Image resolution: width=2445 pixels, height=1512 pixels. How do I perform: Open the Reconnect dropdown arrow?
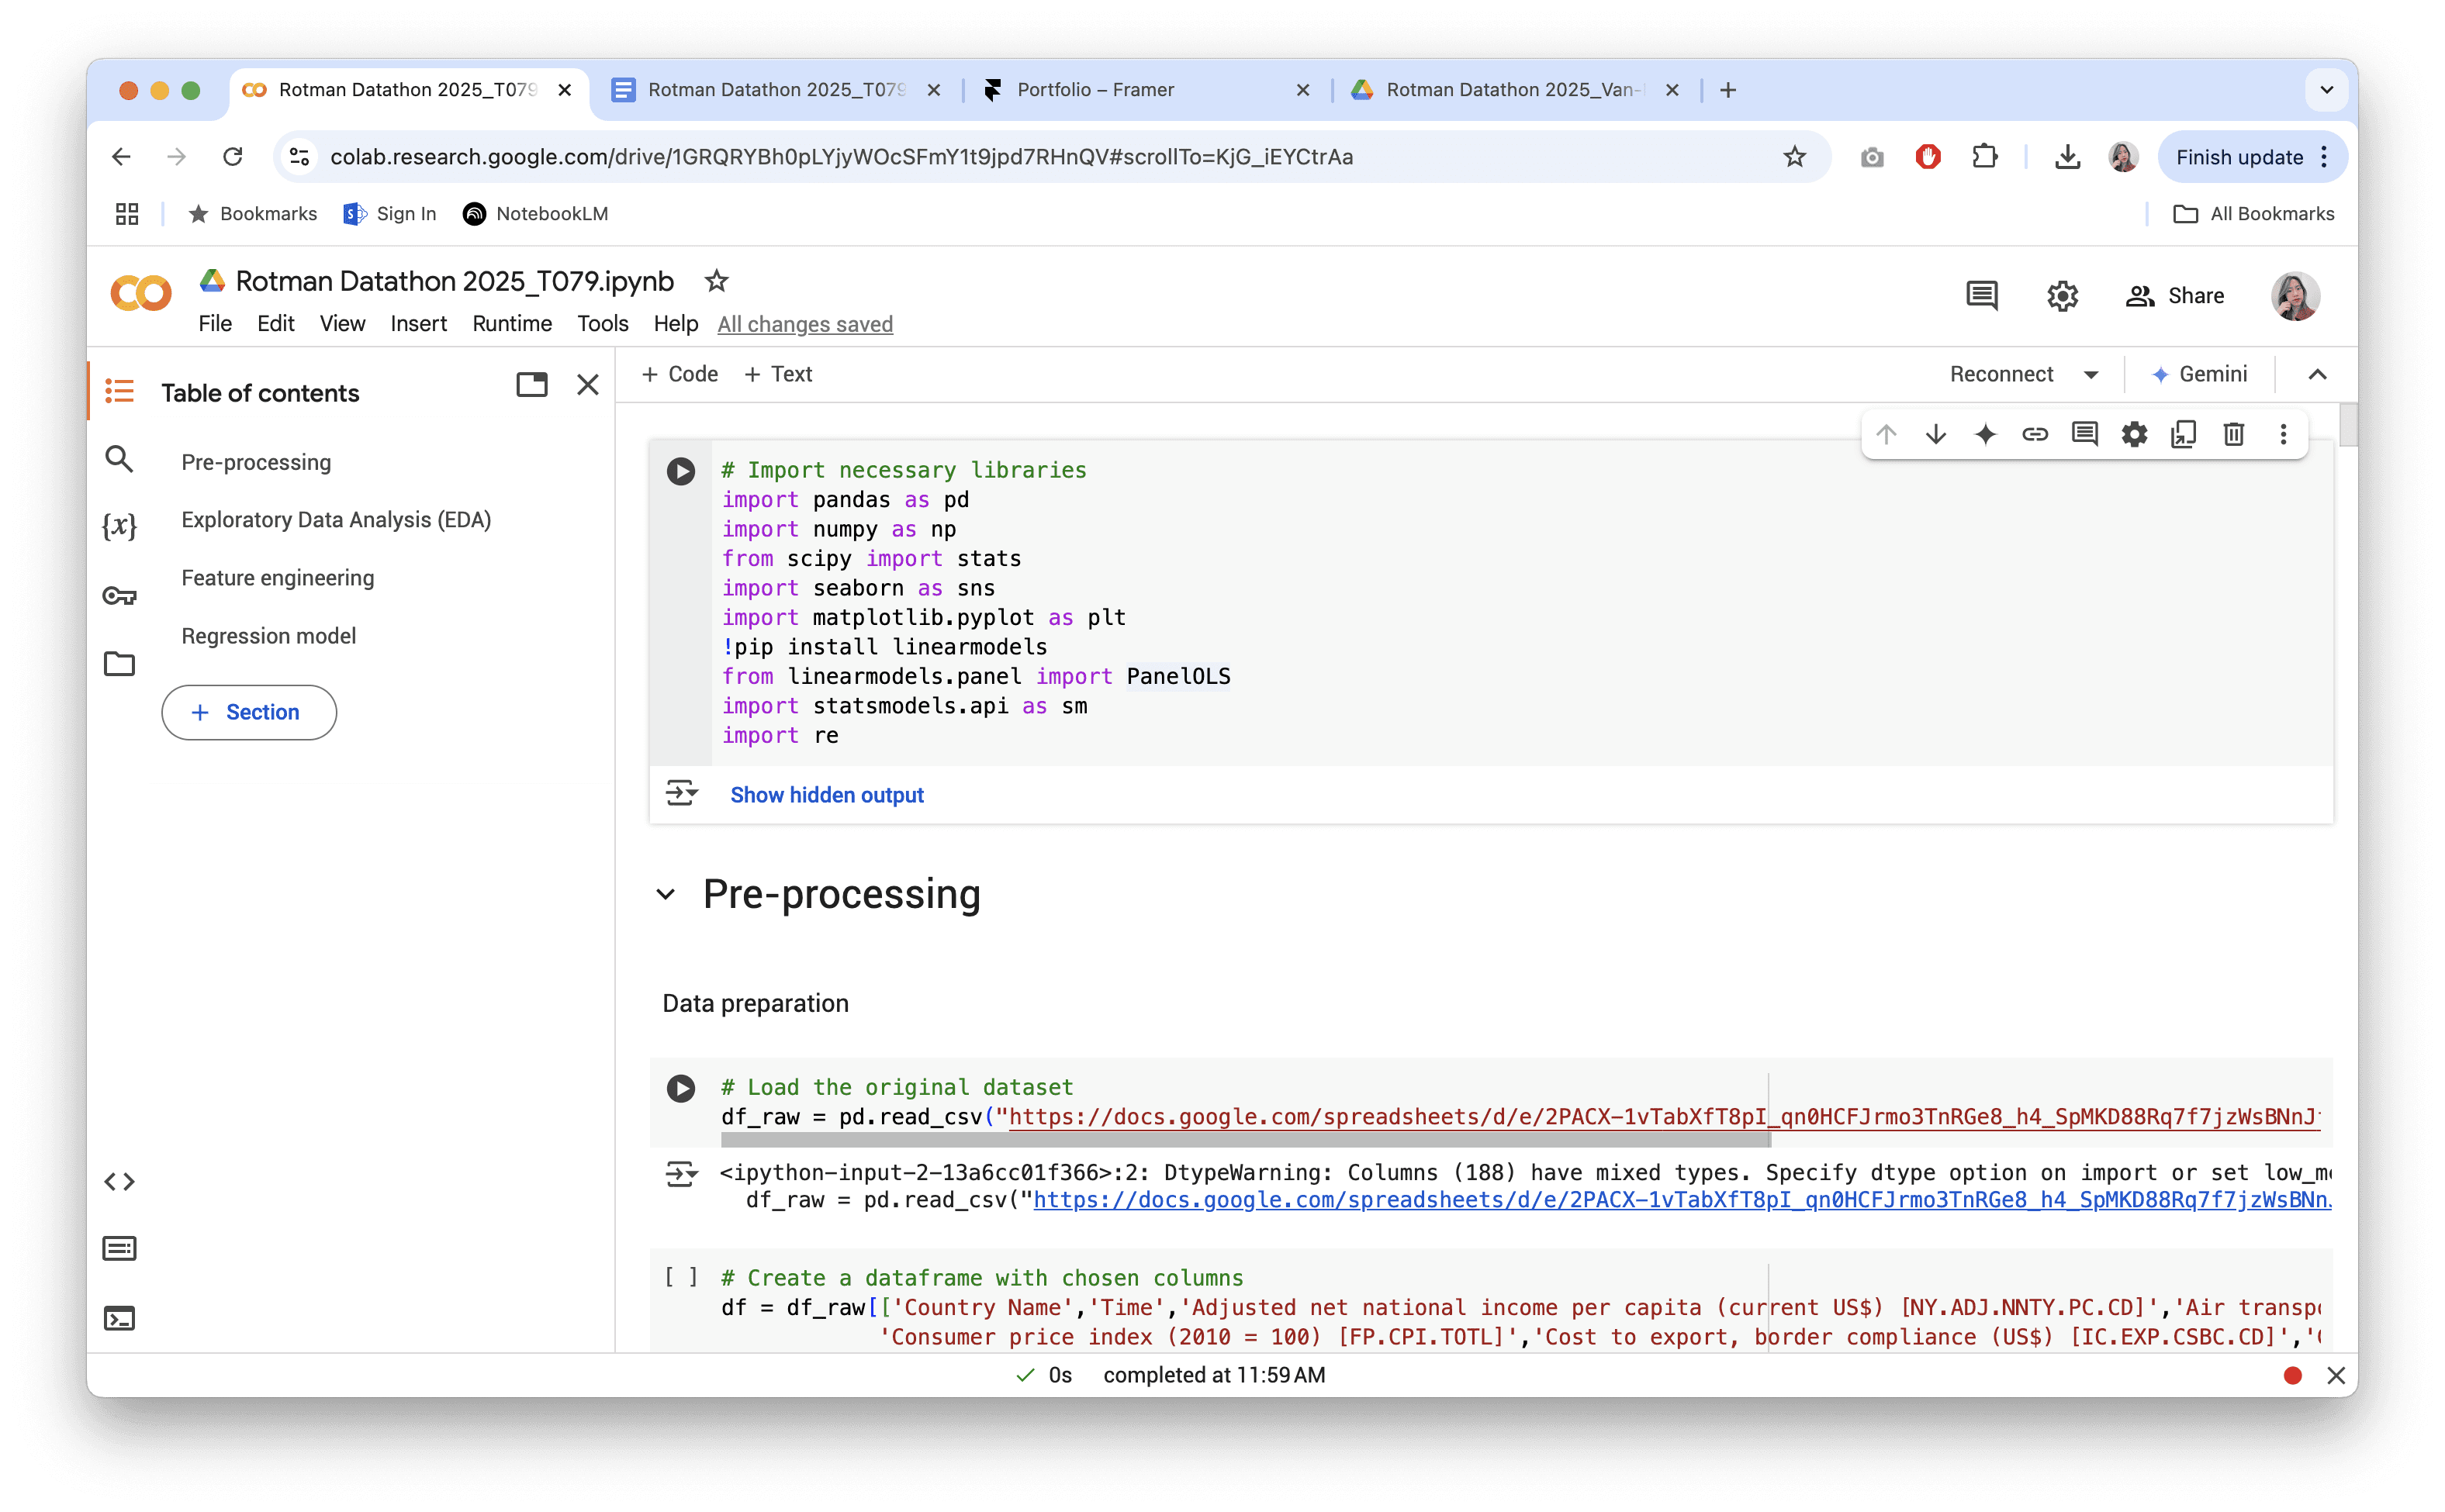tap(2091, 375)
